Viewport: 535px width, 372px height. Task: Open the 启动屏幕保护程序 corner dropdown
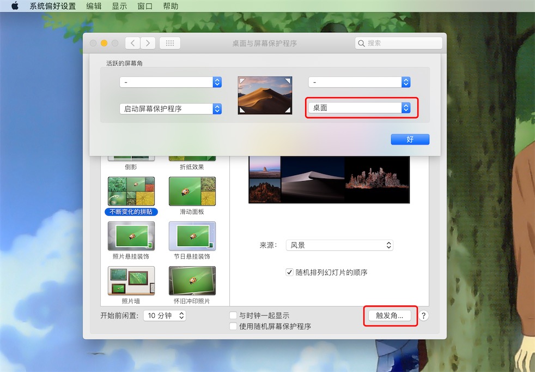[171, 109]
